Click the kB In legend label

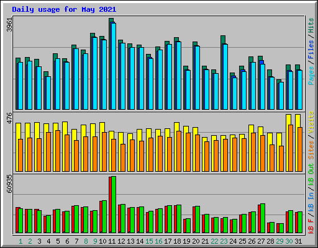(x=311, y=202)
